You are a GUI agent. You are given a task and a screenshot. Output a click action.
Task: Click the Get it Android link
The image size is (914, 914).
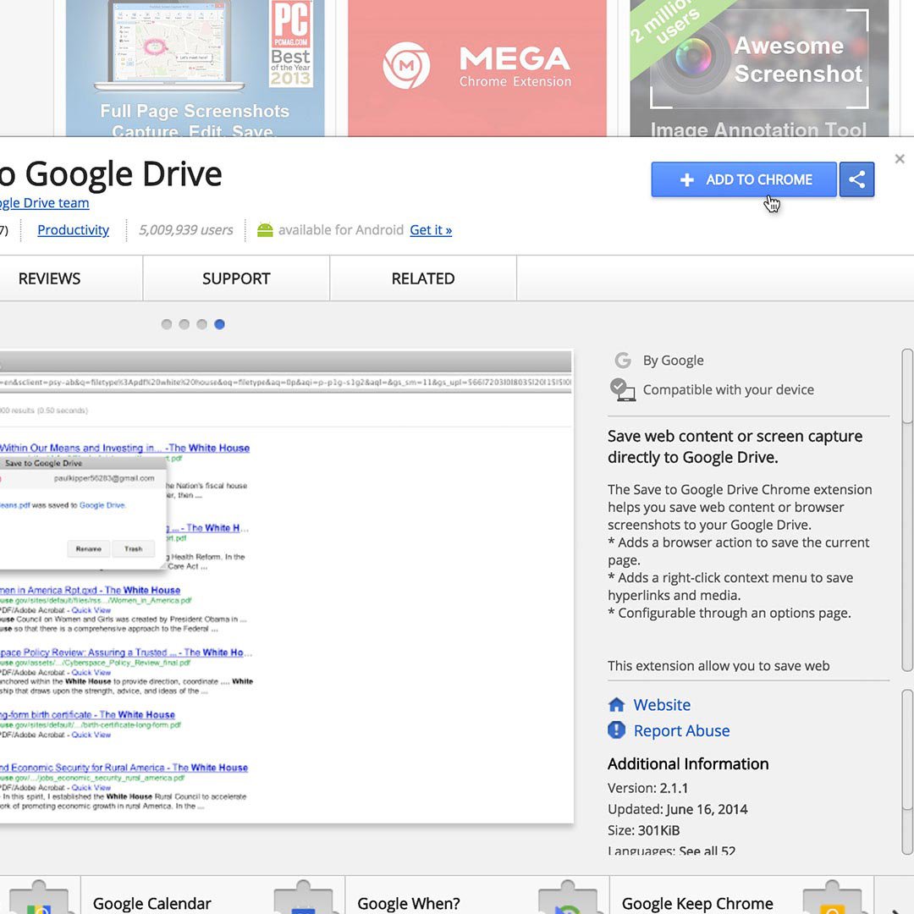point(431,229)
